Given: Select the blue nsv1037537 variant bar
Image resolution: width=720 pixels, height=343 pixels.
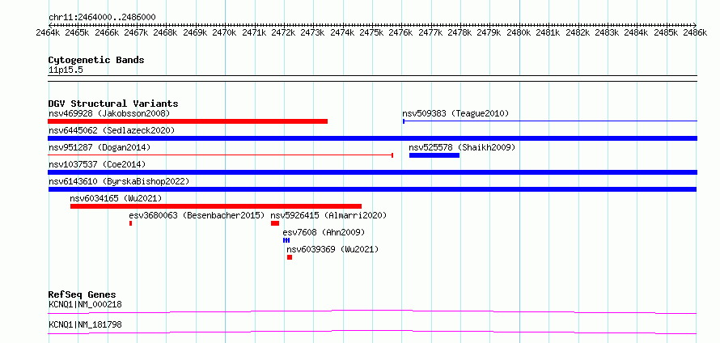Looking at the screenshot, I should [x=372, y=172].
